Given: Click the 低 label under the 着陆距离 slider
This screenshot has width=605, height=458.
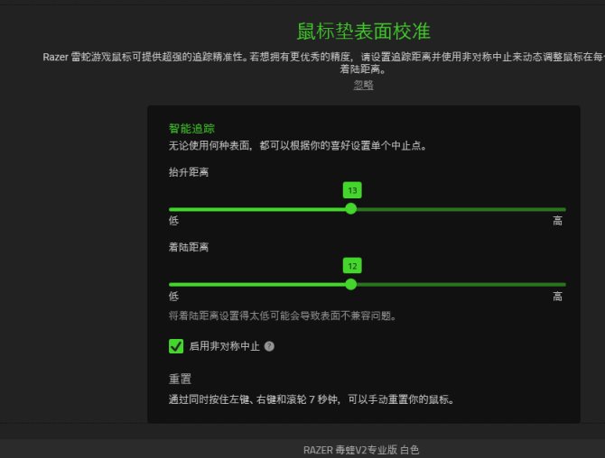Looking at the screenshot, I should click(173, 297).
